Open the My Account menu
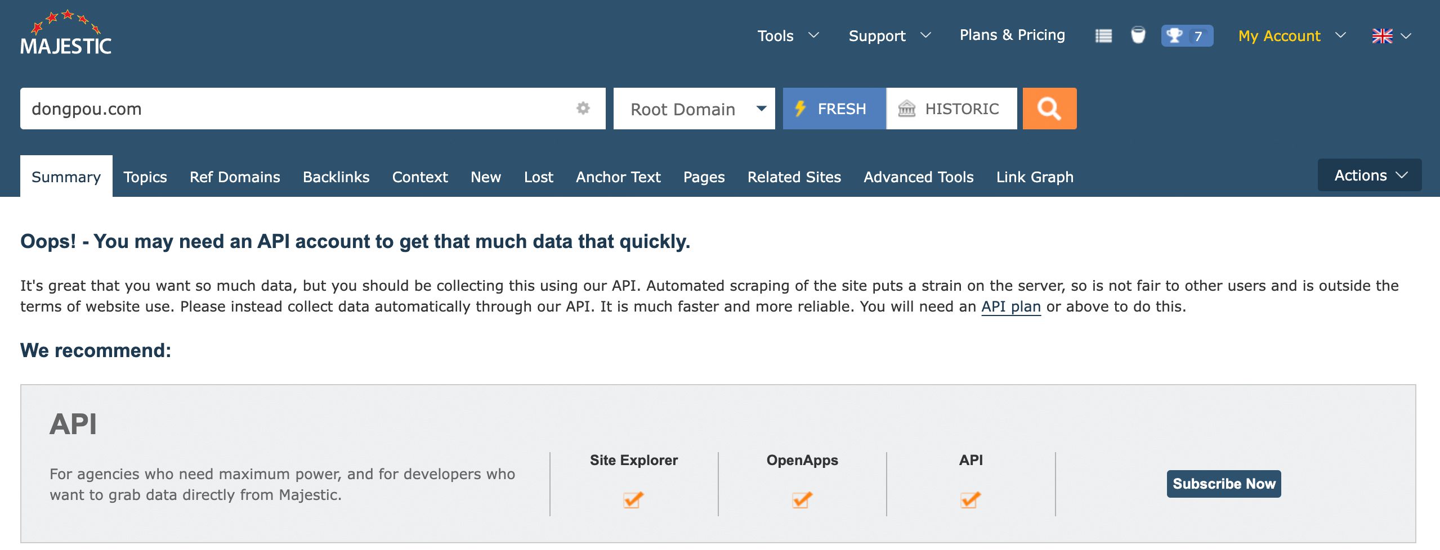 (1291, 36)
